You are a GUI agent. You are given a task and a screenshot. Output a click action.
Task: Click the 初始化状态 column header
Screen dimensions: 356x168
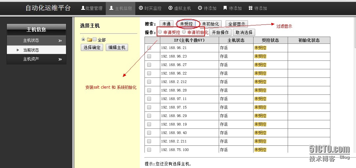point(309,40)
